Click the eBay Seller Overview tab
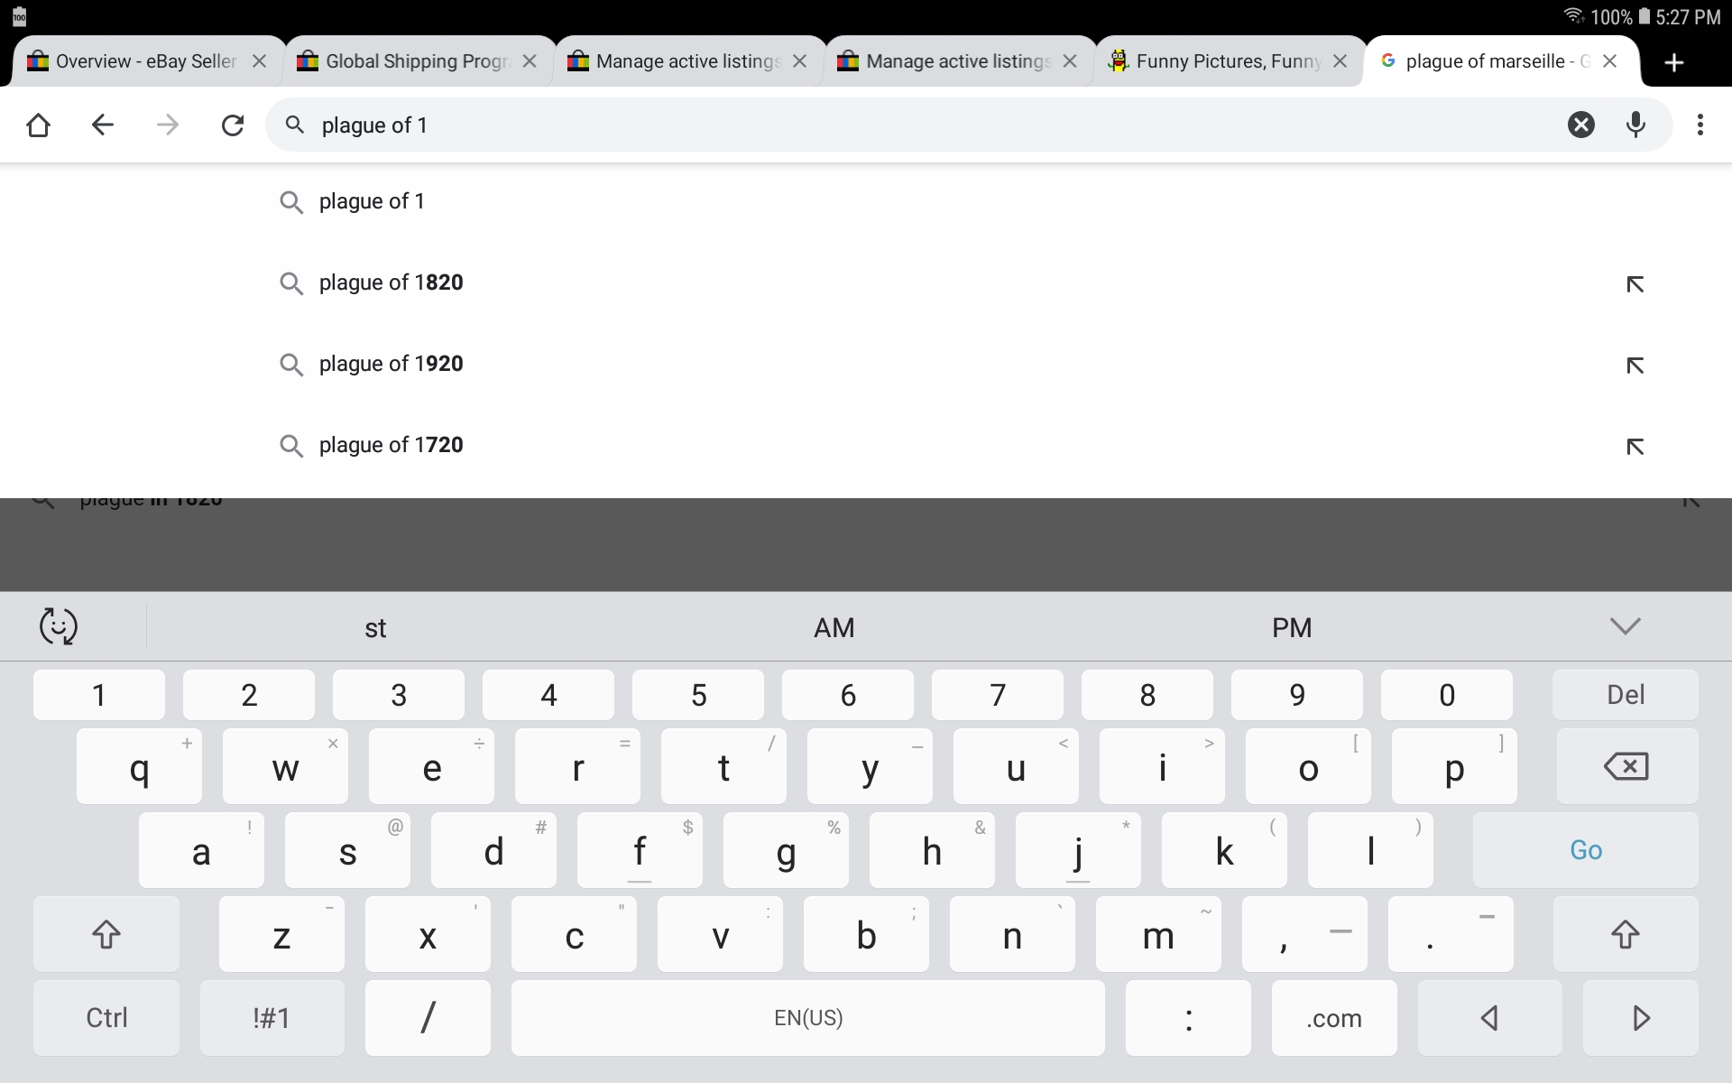Screen dimensions: 1732x1083 [136, 61]
